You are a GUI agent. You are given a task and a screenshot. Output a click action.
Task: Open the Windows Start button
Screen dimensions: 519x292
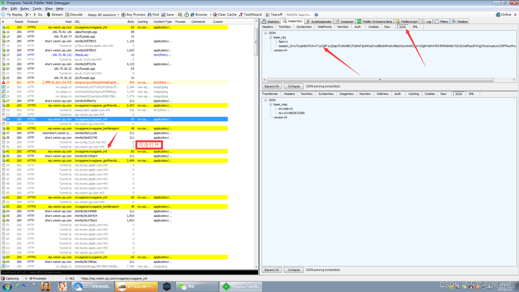point(7,287)
